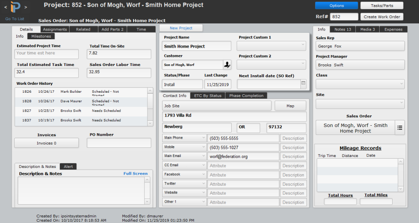Image resolution: width=419 pixels, height=223 pixels.
Task: Open Website type dropdown
Action: point(184,193)
